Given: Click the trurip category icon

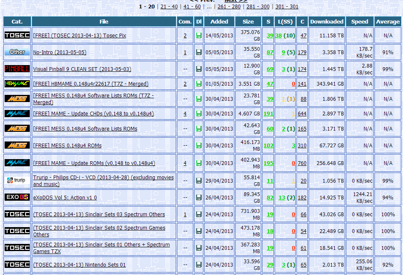Looking at the screenshot, I should [x=17, y=181].
